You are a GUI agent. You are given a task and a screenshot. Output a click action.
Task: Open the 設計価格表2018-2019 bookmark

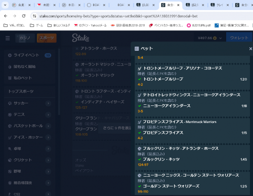(128, 25)
